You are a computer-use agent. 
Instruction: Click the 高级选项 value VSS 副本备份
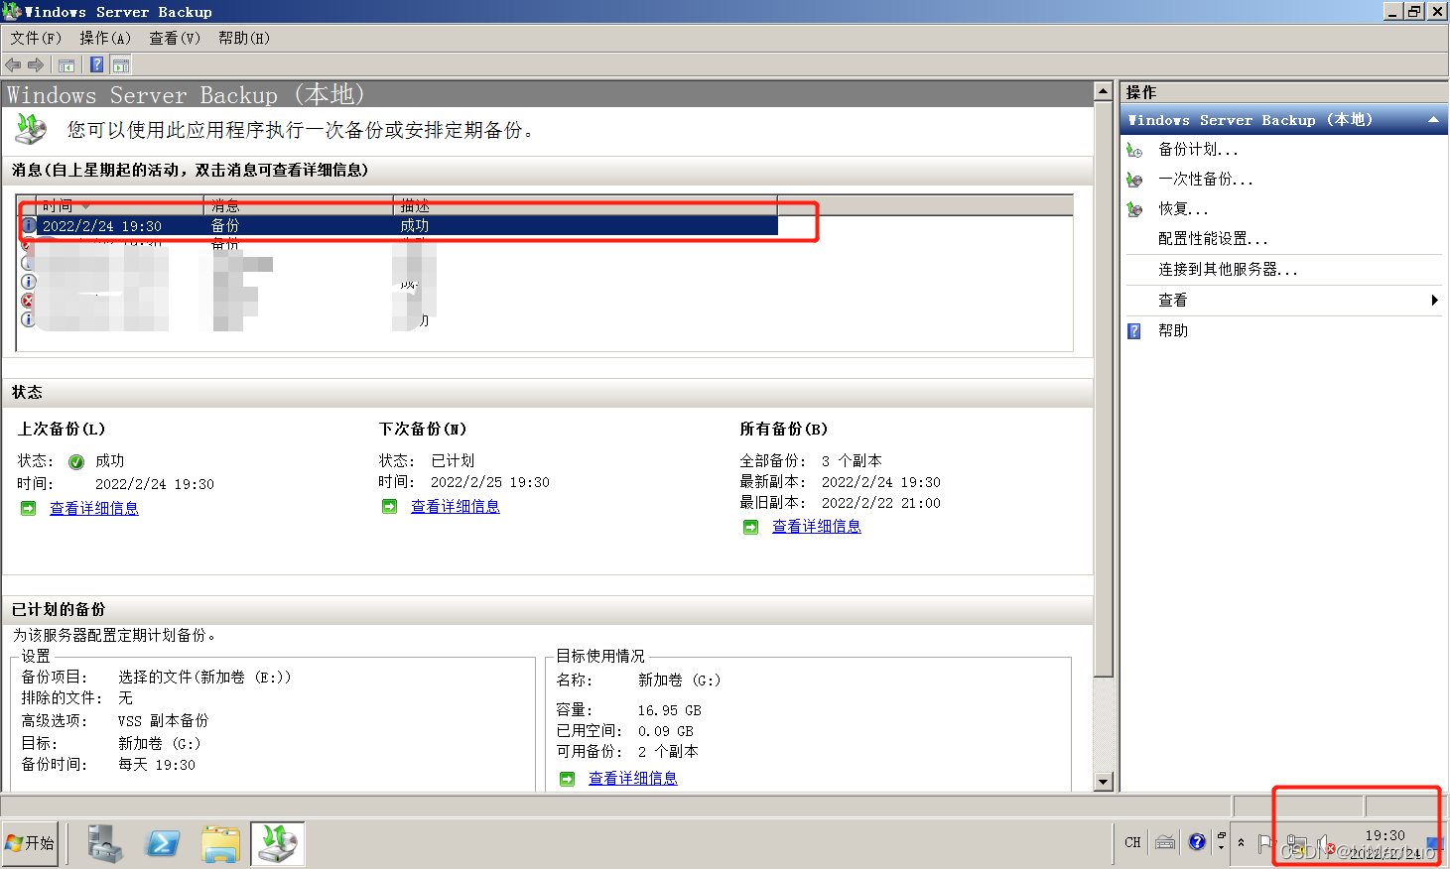(164, 721)
